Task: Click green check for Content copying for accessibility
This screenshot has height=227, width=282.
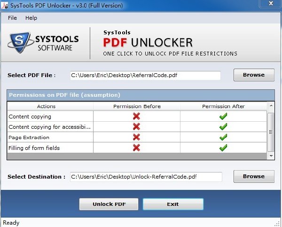Action: click(223, 126)
